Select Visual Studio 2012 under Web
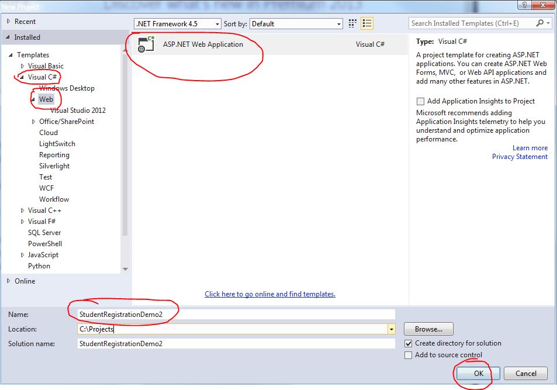Viewport: 557px width, 390px height. [x=78, y=110]
